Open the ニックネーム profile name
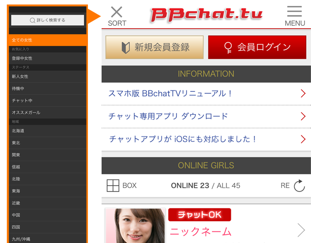 pos(201,232)
